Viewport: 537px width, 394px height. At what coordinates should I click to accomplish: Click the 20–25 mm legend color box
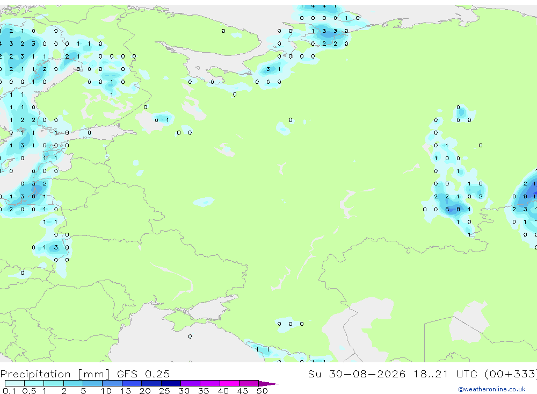(151, 383)
